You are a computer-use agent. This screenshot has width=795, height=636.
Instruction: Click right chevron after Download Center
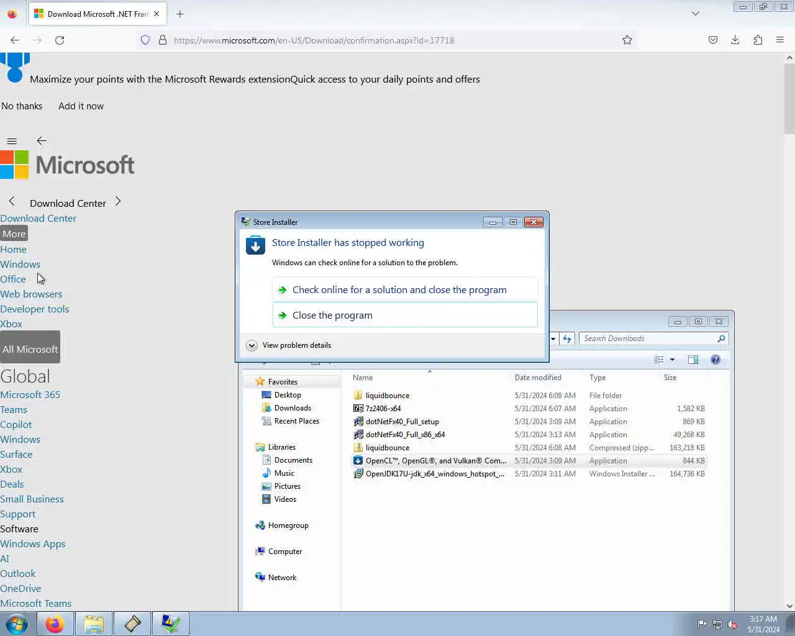118,201
